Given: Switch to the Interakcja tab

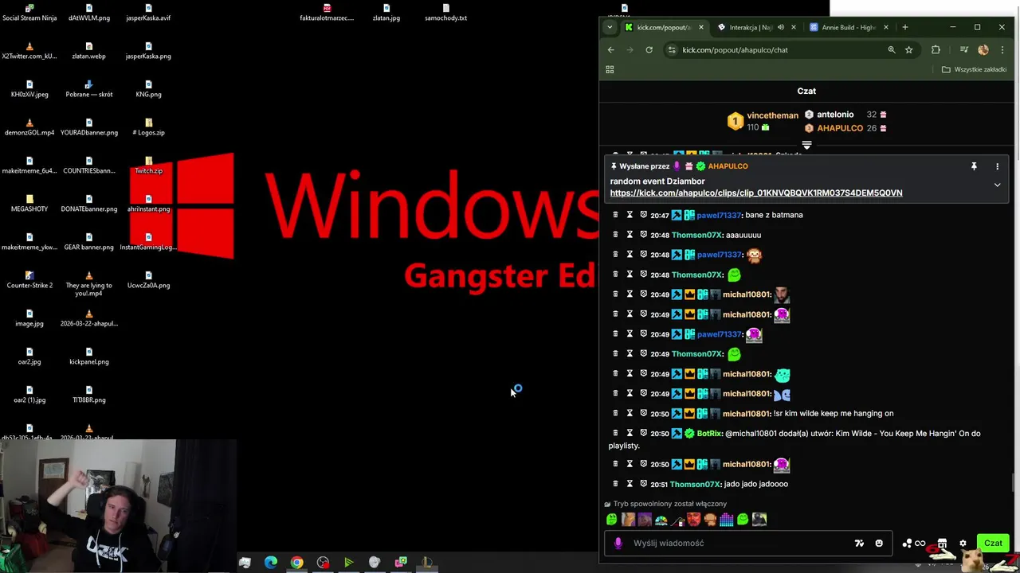Looking at the screenshot, I should click(x=751, y=27).
